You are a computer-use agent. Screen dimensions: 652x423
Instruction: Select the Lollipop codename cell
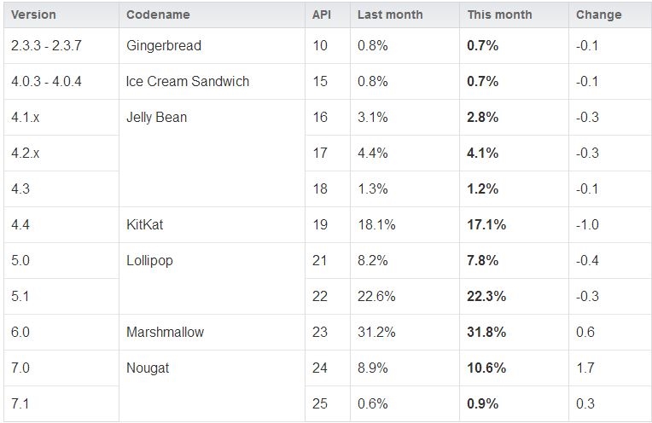click(x=148, y=260)
